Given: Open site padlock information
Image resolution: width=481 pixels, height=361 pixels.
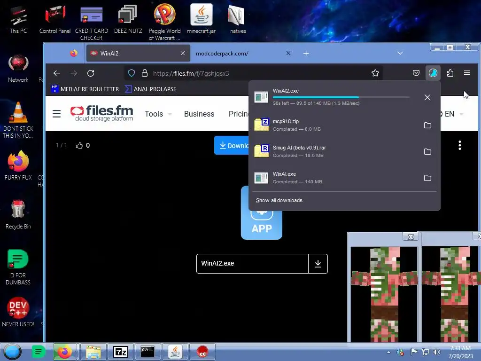Looking at the screenshot, I should click(145, 73).
